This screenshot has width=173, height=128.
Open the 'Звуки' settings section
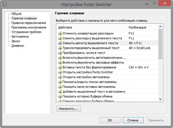pyautogui.click(x=16, y=41)
